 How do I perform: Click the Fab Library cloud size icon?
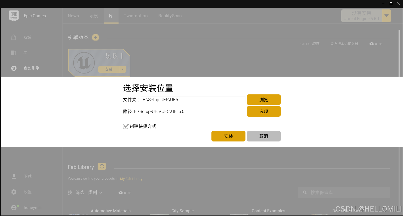pyautogui.click(x=121, y=193)
